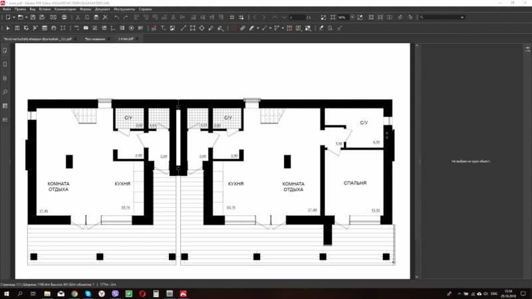This screenshot has width=532, height=299.
Task: Select the Insert Text tool
Action: [x=163, y=28]
